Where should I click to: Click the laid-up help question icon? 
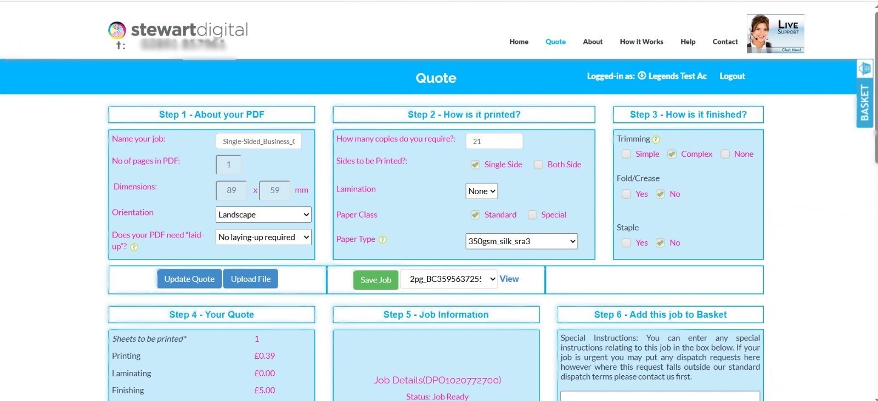(134, 247)
